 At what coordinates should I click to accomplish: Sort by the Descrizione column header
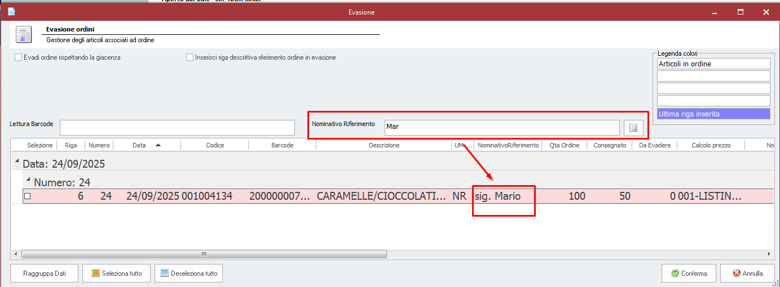pos(384,145)
